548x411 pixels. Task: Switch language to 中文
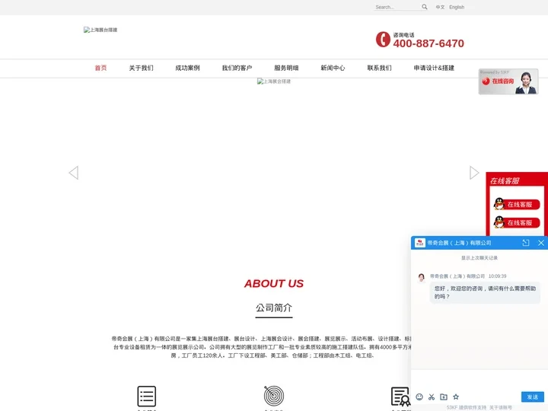click(440, 7)
